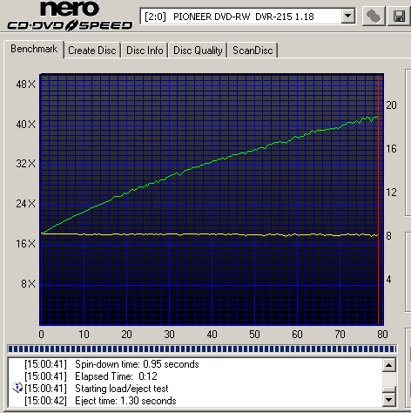
Task: Click disc icon beside load/eject test log entry
Action: pos(17,388)
